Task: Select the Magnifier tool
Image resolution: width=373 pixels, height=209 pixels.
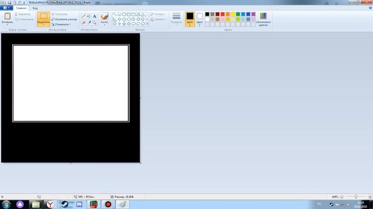Action: point(94,23)
